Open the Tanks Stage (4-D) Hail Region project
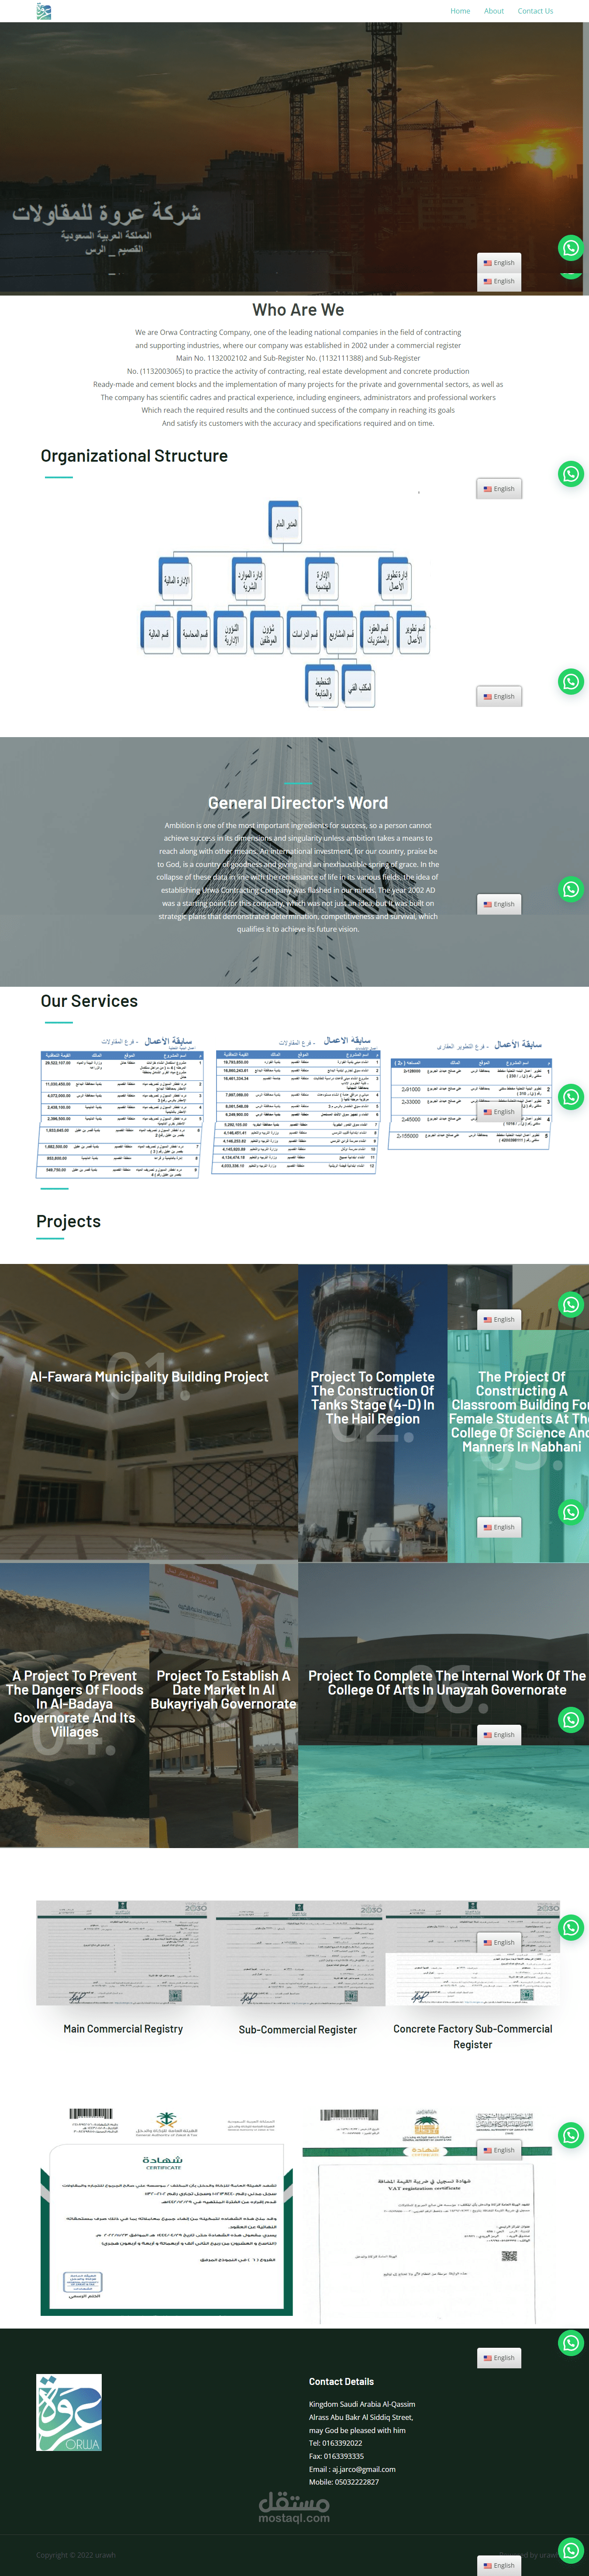 (372, 1412)
